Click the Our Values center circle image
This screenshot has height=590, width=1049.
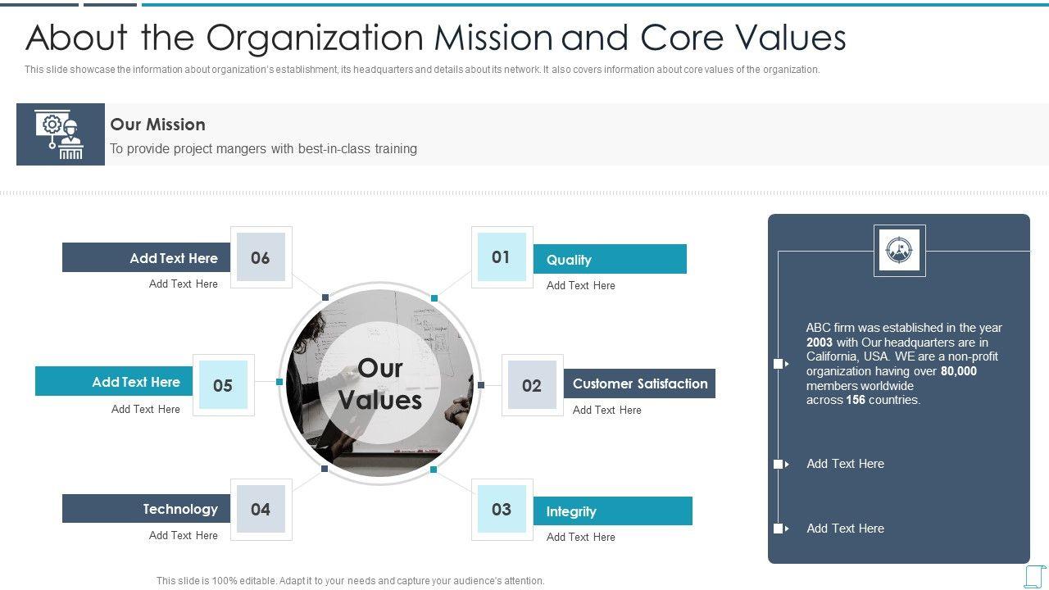(x=379, y=383)
